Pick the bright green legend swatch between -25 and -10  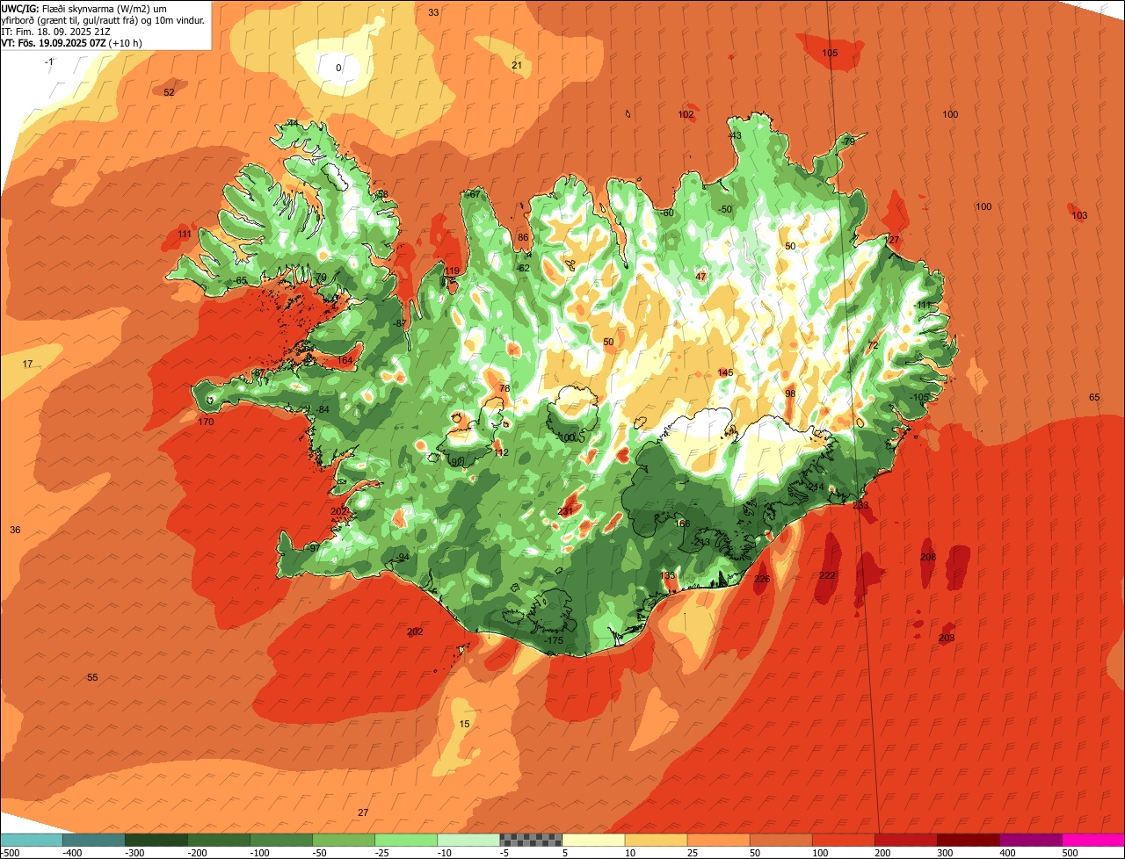(x=406, y=840)
